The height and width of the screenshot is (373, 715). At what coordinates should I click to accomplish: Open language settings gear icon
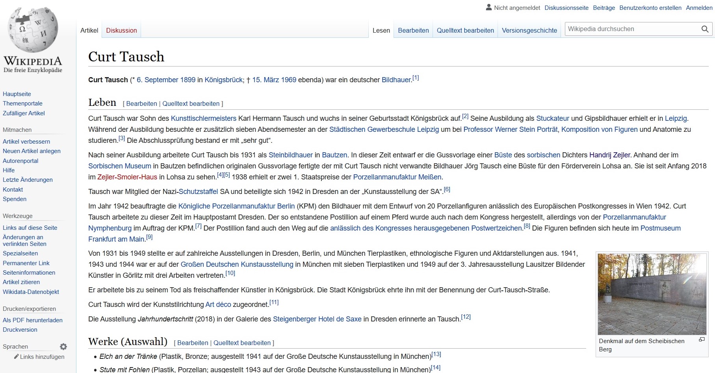(63, 347)
